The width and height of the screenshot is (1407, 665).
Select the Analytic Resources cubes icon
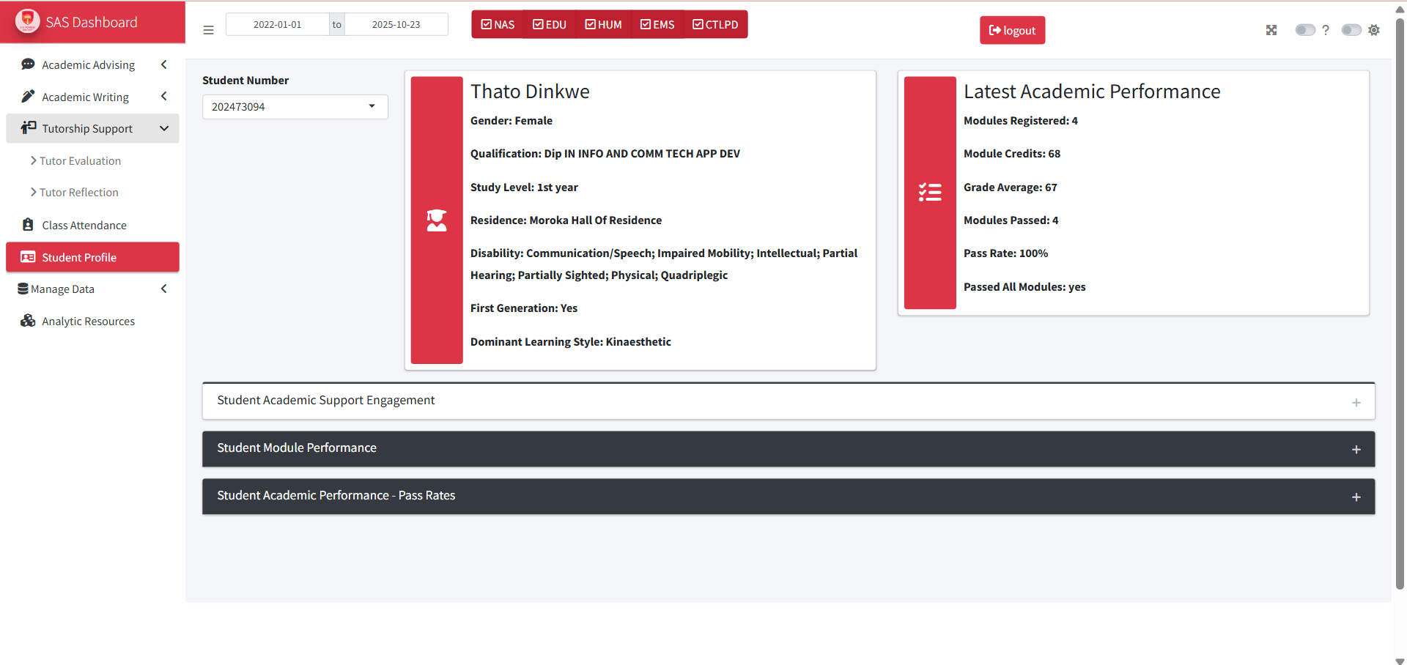click(x=28, y=321)
